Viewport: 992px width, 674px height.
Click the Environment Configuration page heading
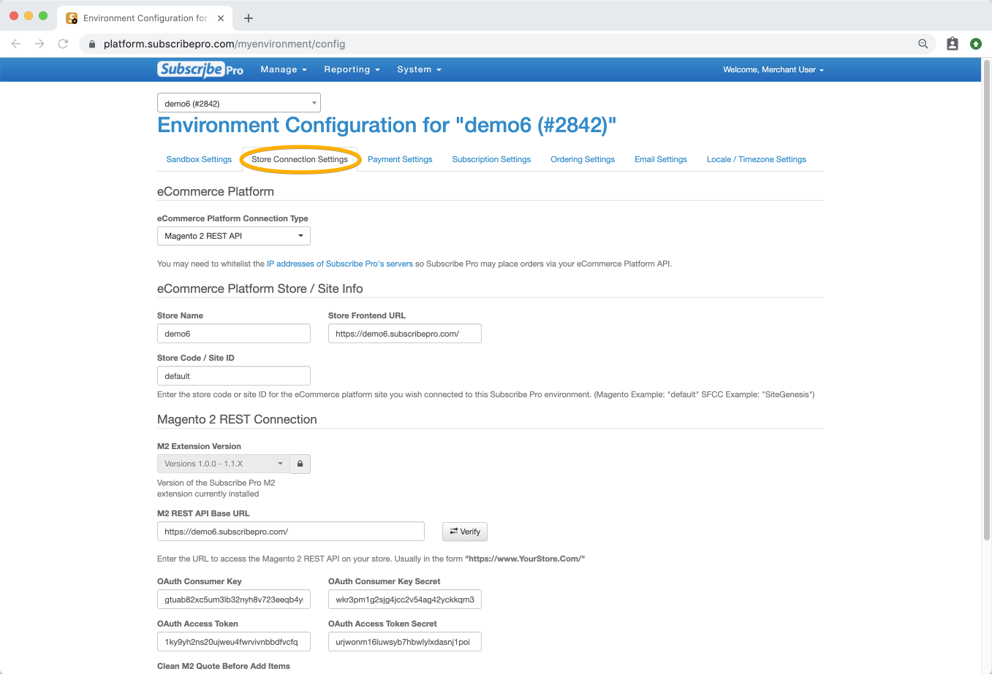pyautogui.click(x=387, y=125)
